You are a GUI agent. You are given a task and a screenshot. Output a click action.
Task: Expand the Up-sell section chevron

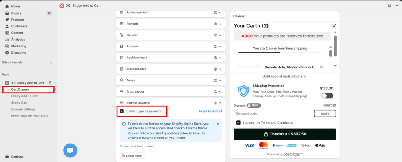[221, 35]
